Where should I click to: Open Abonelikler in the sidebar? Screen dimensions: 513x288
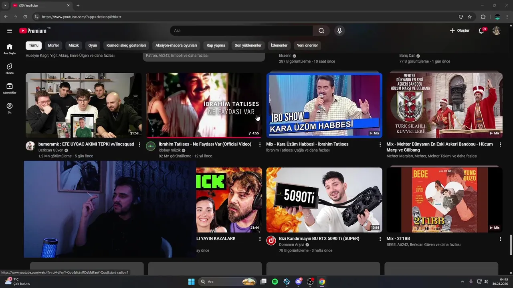10,88
